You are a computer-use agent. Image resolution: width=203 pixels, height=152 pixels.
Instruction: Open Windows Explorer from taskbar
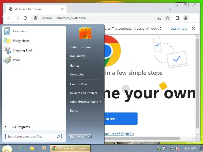coord(32,148)
